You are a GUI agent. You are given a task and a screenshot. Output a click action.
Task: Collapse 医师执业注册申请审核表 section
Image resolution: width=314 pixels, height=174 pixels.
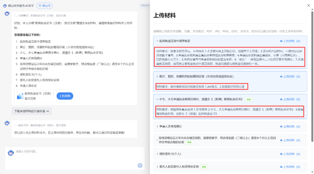coord(157,41)
